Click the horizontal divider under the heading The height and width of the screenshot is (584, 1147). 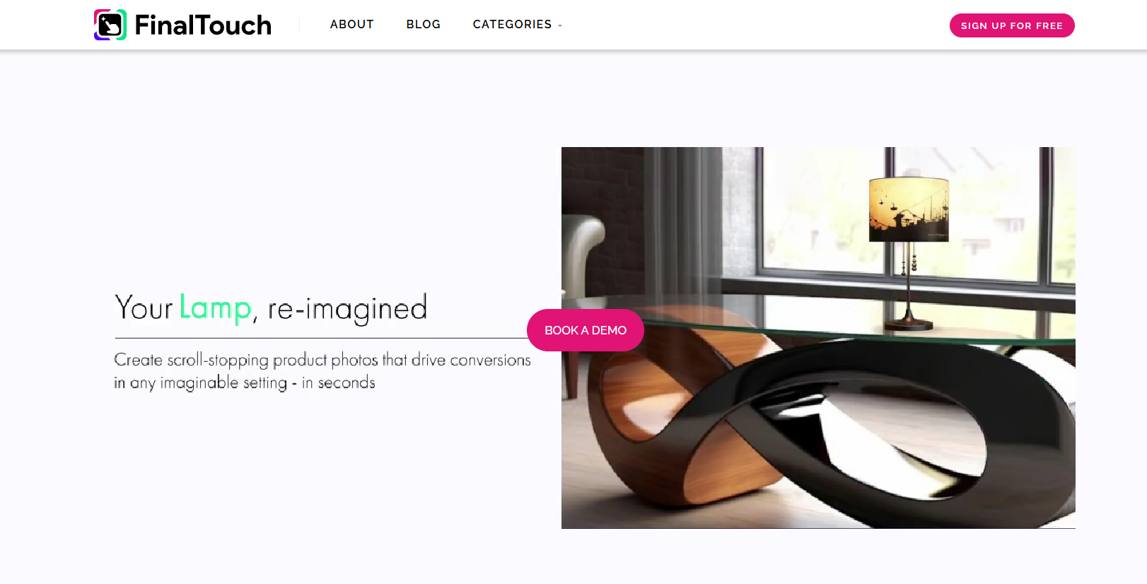click(x=322, y=338)
